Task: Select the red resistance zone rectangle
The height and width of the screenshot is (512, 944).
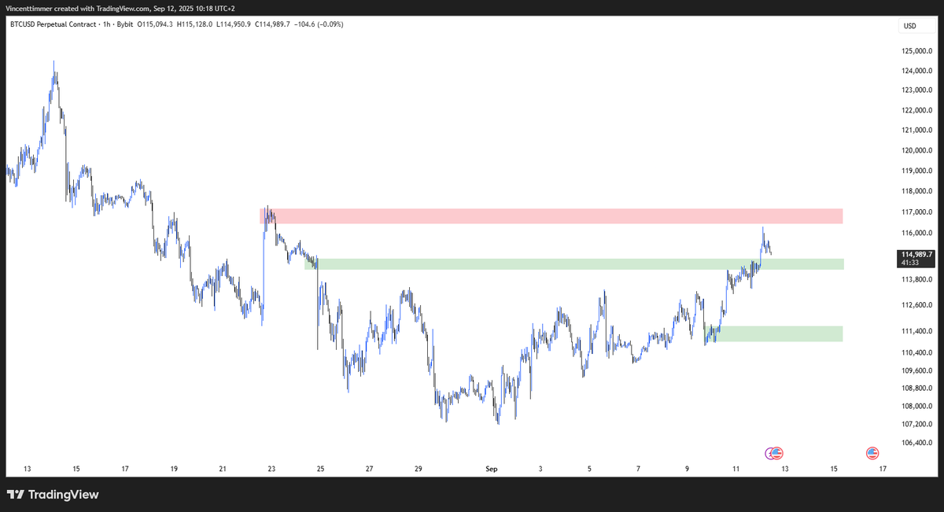Action: click(x=551, y=216)
